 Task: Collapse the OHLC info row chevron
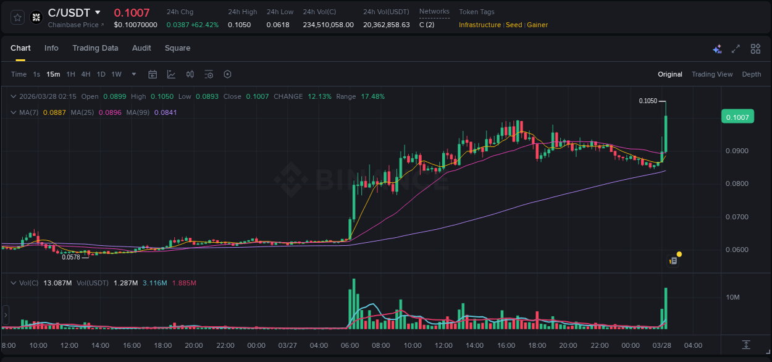point(13,96)
